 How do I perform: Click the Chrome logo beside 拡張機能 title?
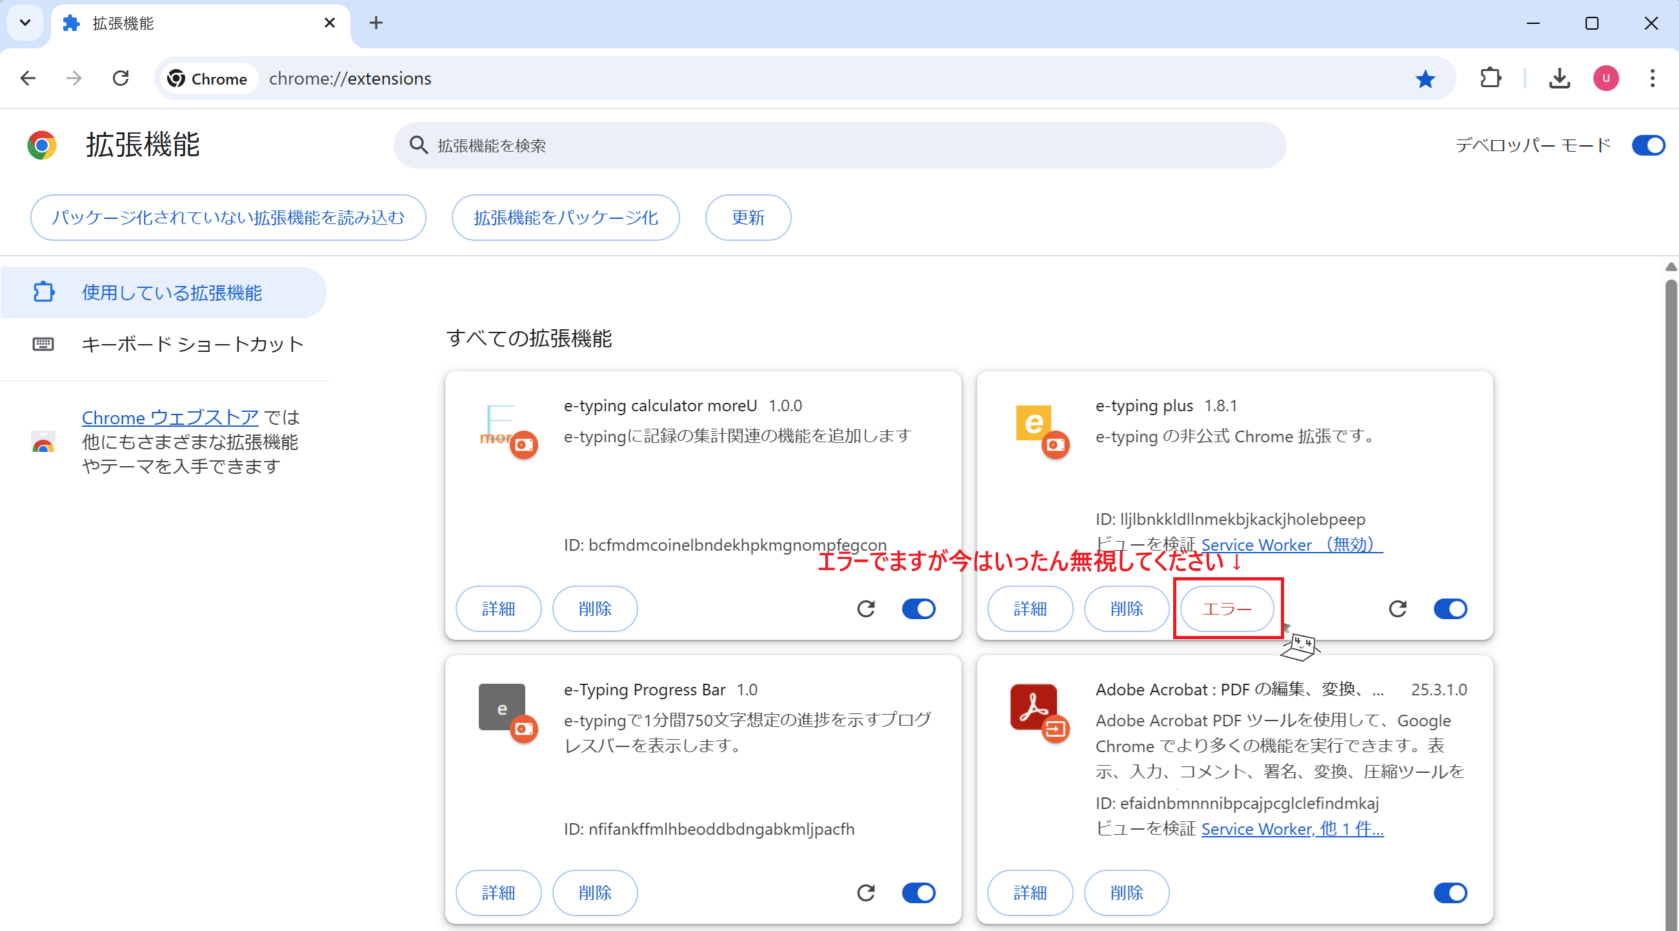[42, 145]
